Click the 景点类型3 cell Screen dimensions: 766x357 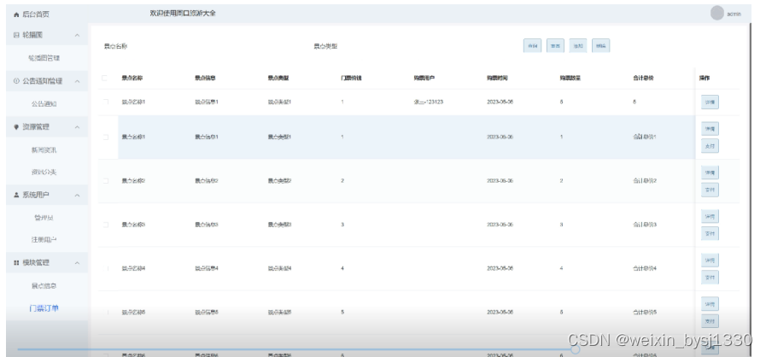[x=279, y=225]
